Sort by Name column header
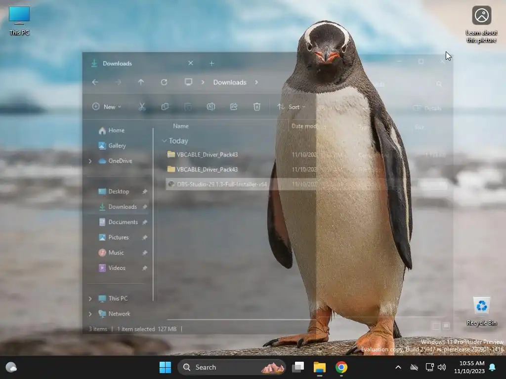This screenshot has height=379, width=506. click(x=181, y=126)
